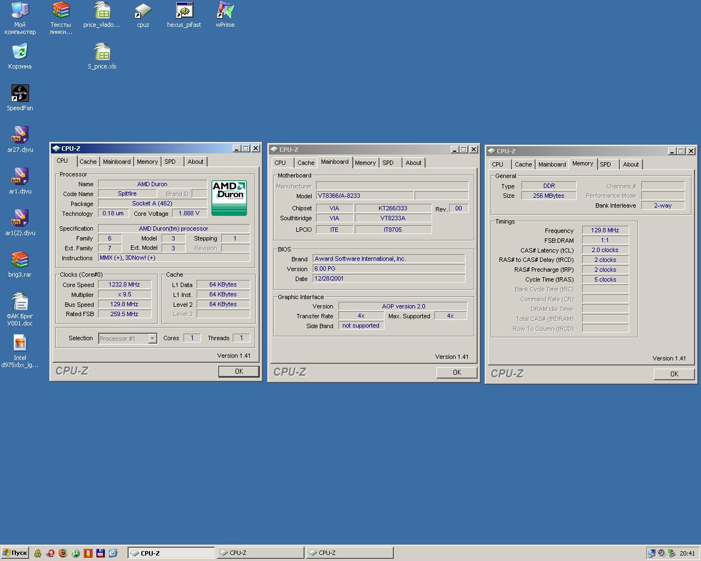Click the Multiplier value x 9.5
The height and width of the screenshot is (561, 701).
(124, 295)
